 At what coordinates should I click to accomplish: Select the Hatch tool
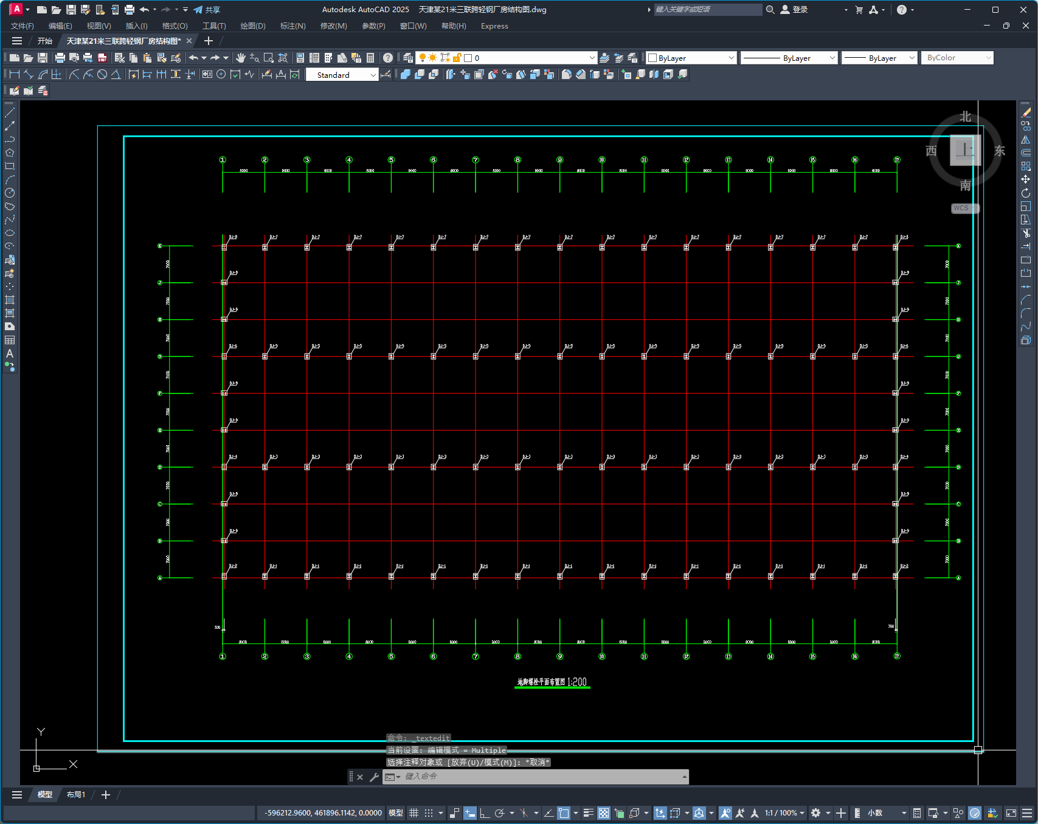pyautogui.click(x=10, y=300)
